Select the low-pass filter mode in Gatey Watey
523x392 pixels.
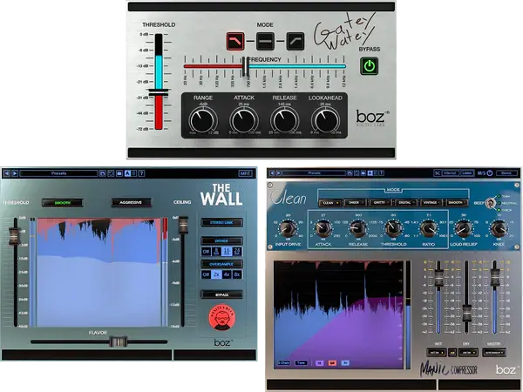point(235,41)
